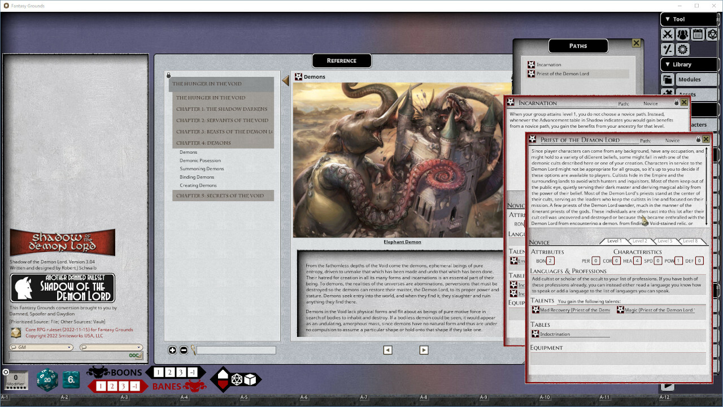Expand Chapter 5: Secrets of the Void
The height and width of the screenshot is (407, 723).
220,196
